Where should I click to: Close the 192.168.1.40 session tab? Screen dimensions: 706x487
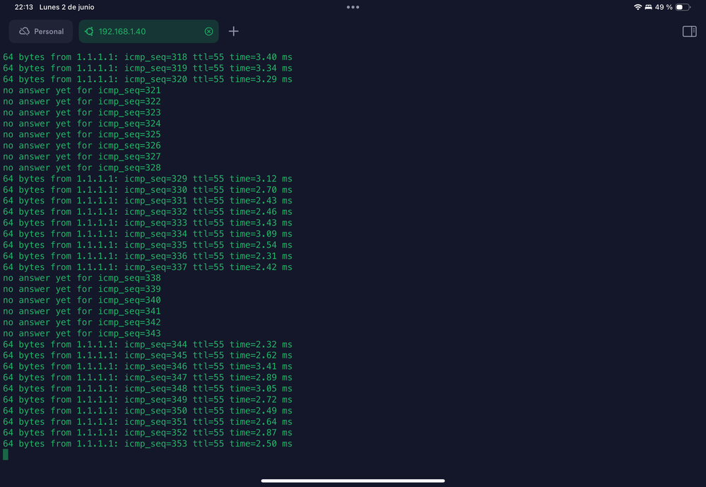tap(208, 31)
